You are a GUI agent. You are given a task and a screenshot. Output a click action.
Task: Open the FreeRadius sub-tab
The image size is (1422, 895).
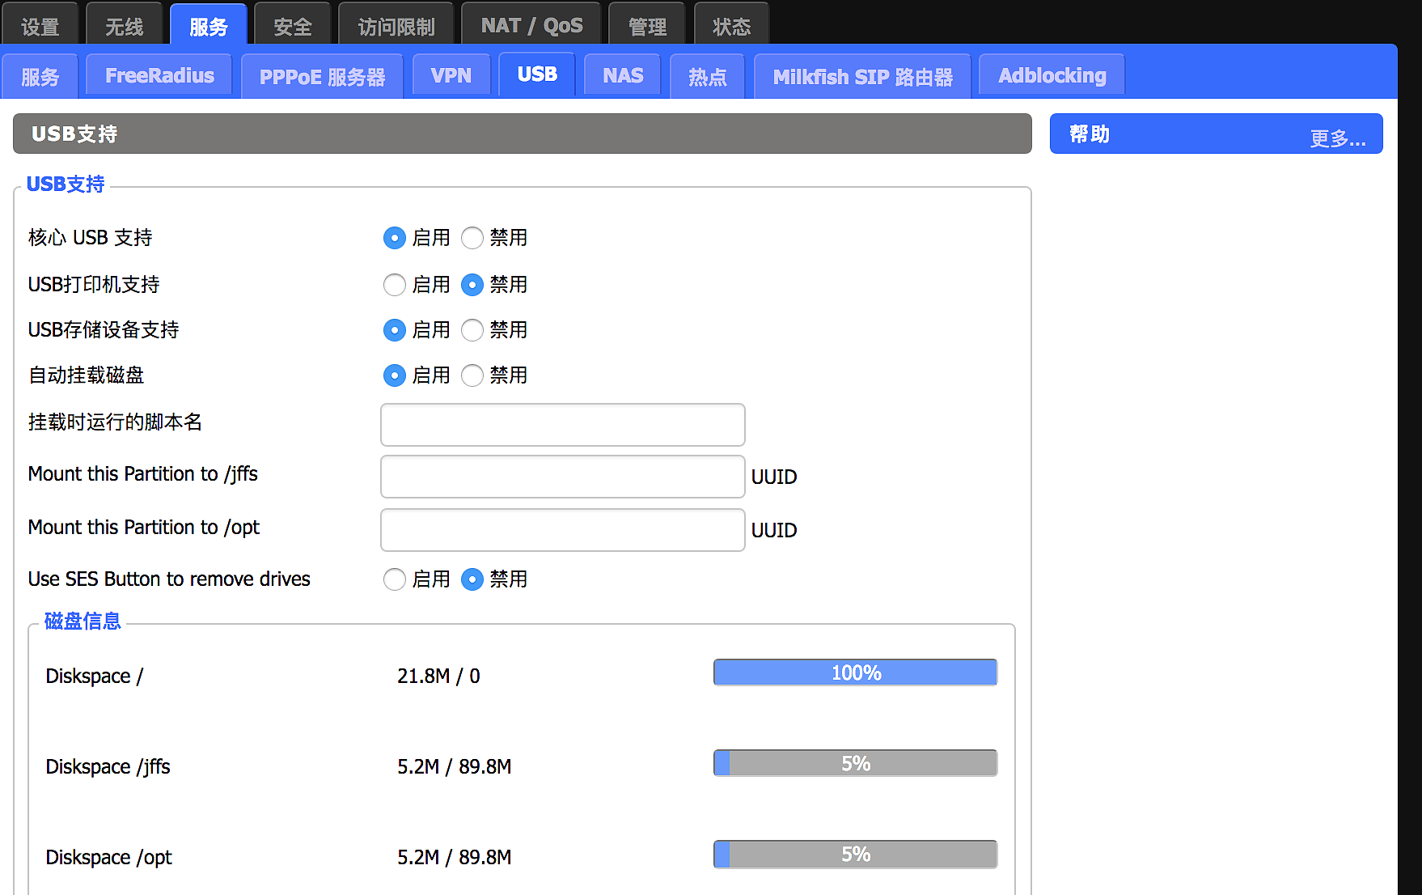tap(159, 76)
